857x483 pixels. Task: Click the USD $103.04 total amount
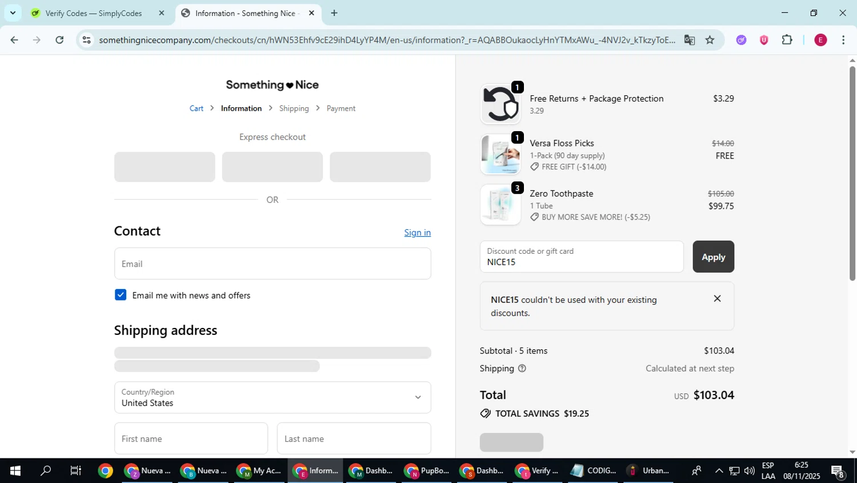point(704,395)
